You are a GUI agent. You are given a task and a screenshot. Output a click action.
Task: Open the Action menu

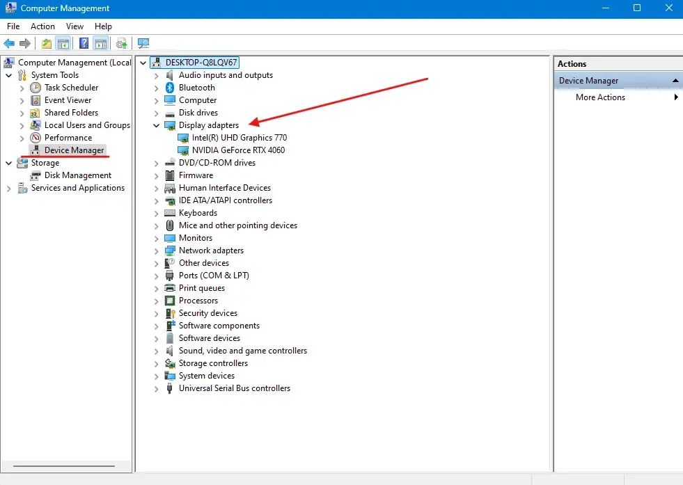[x=42, y=26]
